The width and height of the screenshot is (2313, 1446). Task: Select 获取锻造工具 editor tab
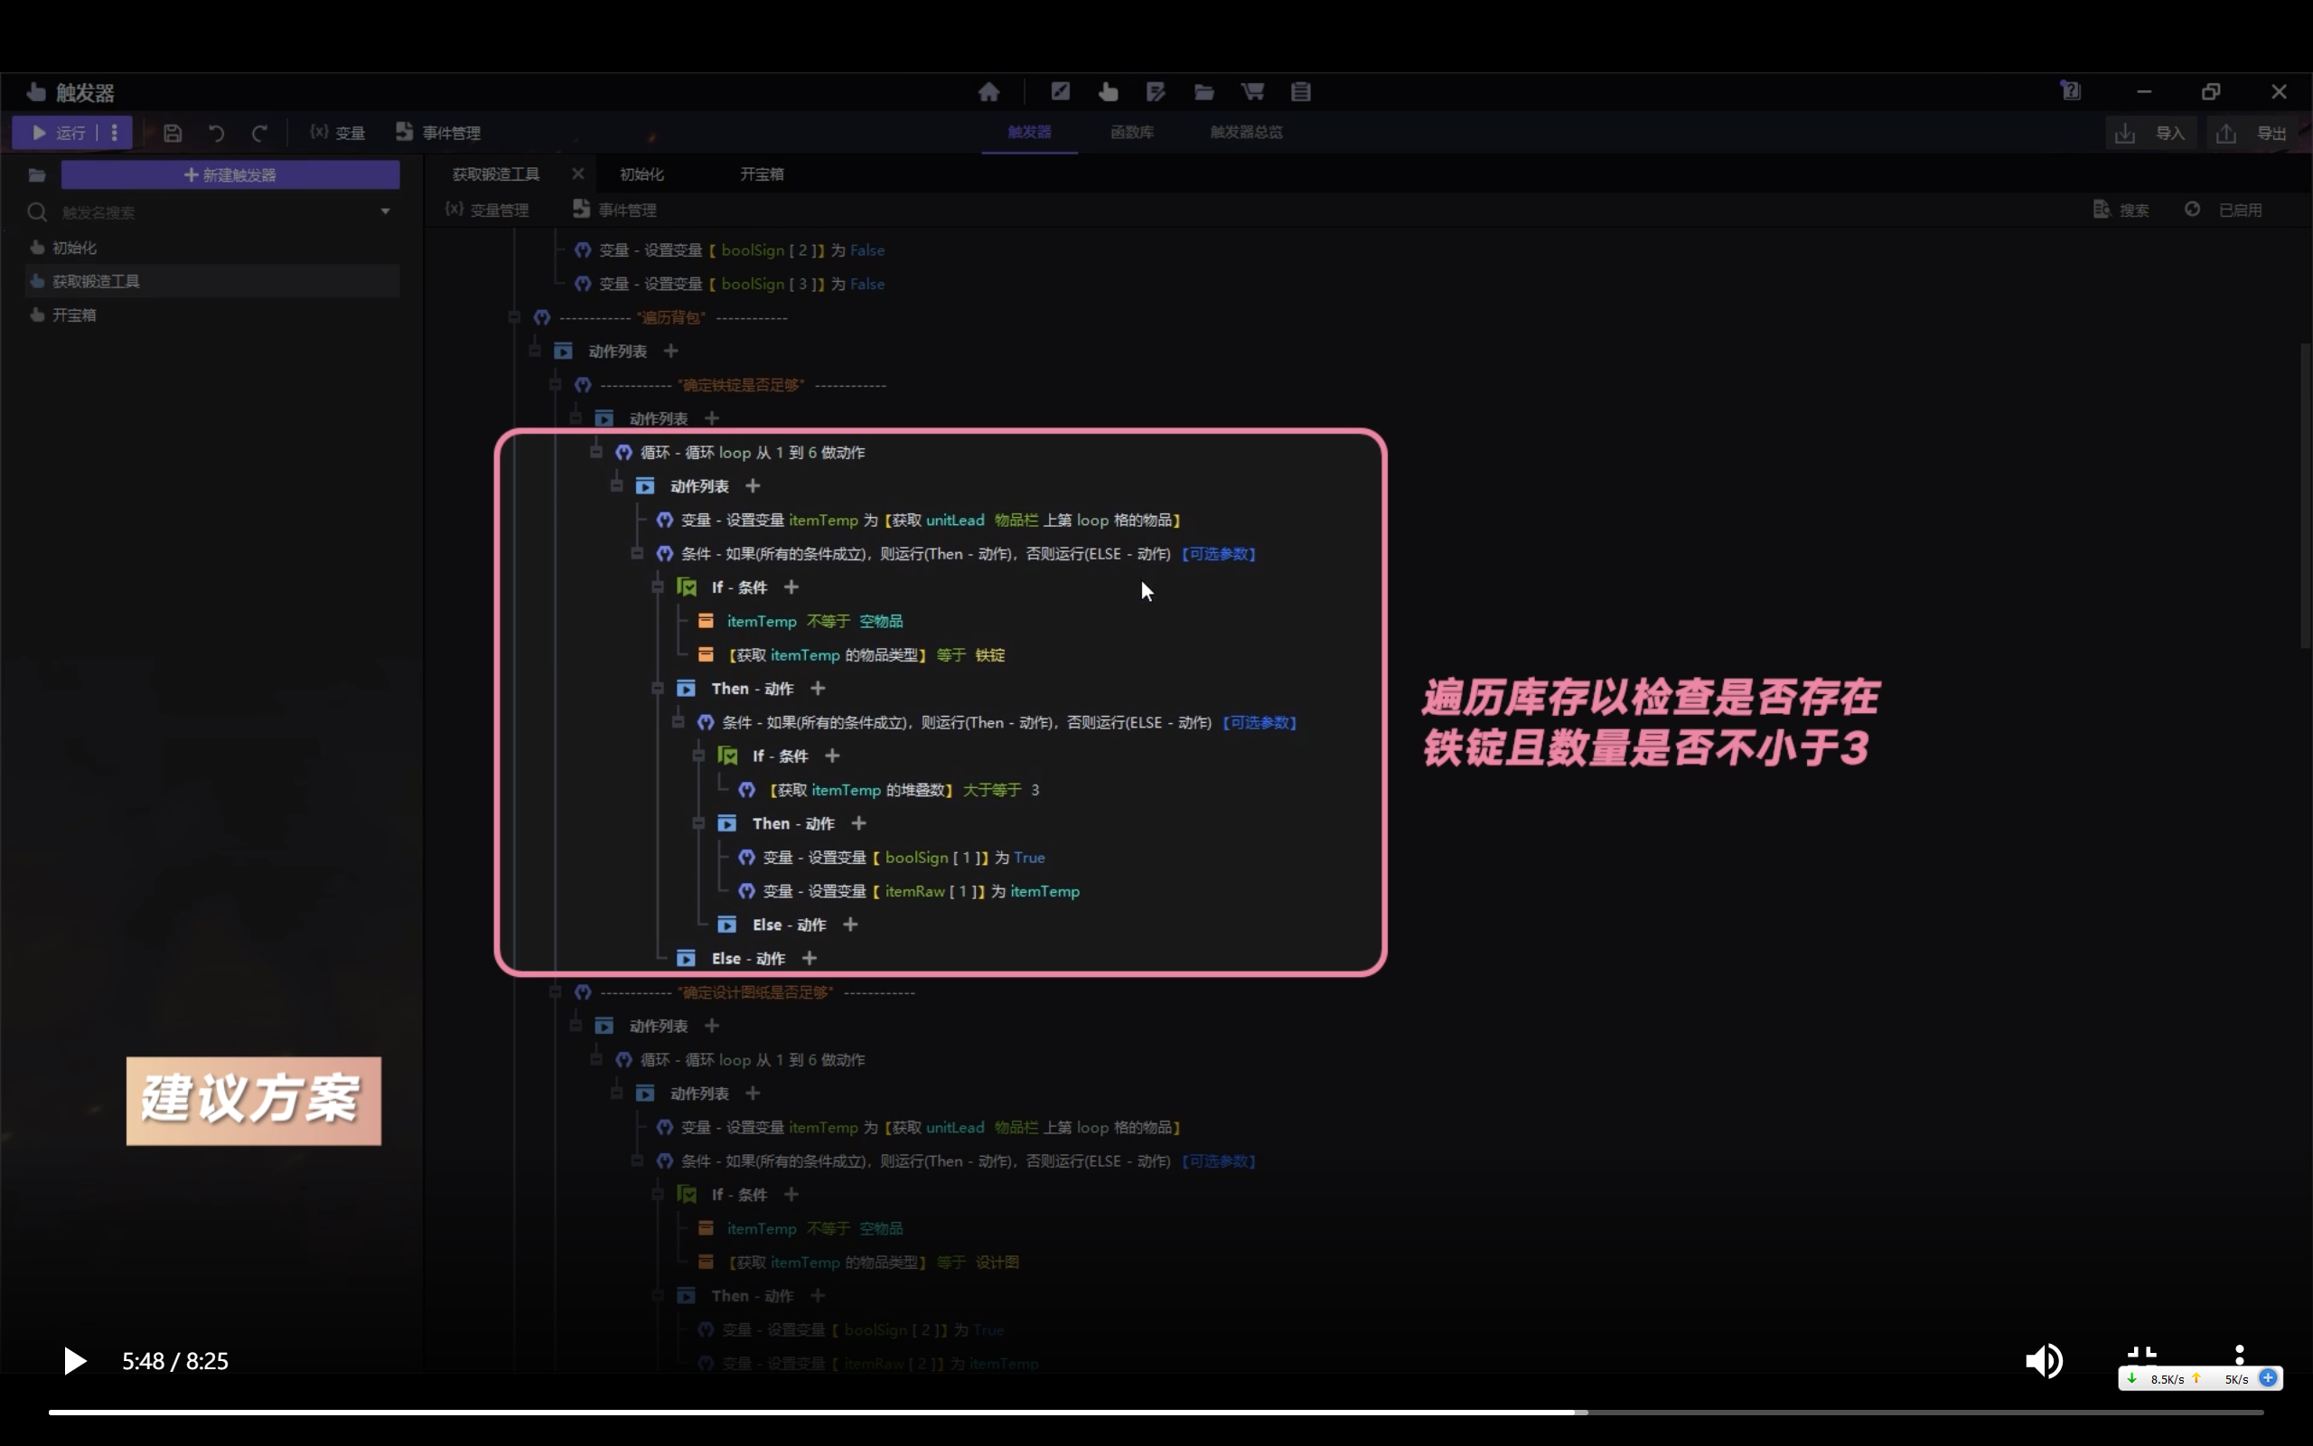coord(496,174)
